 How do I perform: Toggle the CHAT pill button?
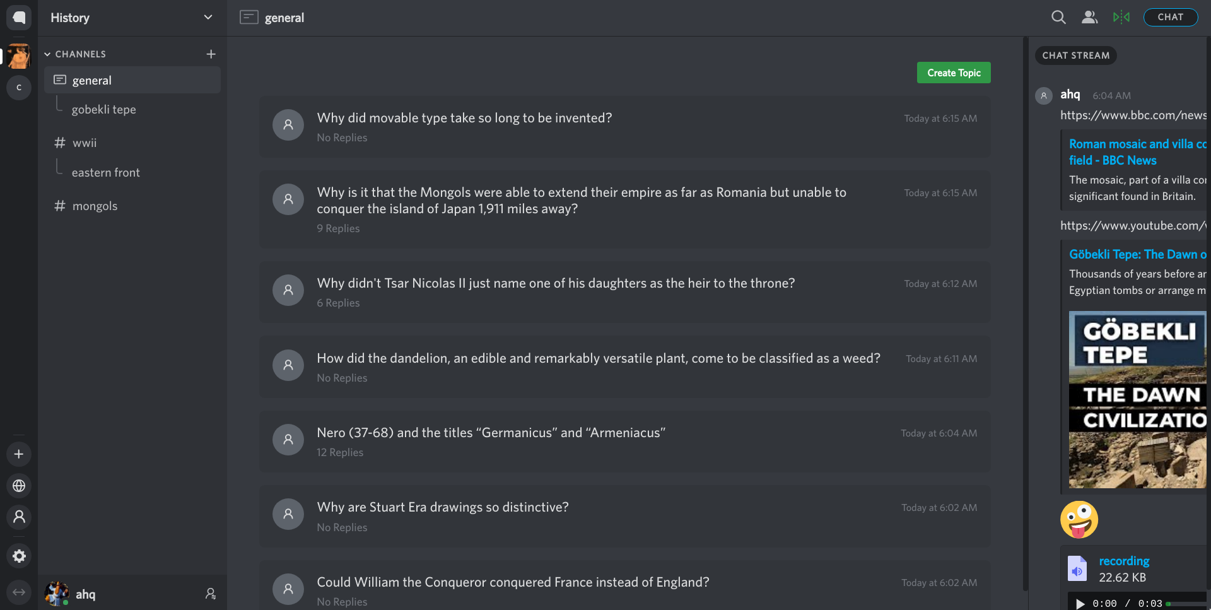coord(1170,18)
